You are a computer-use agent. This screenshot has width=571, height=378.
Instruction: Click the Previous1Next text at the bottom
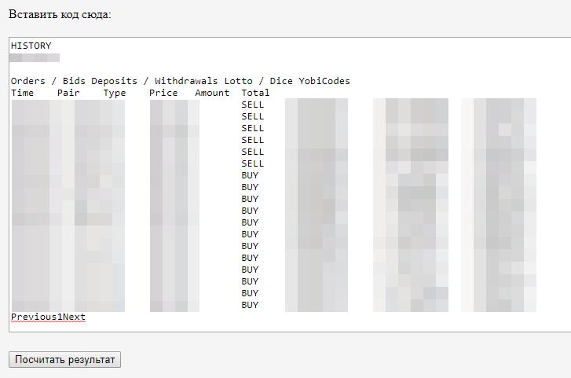pyautogui.click(x=48, y=317)
